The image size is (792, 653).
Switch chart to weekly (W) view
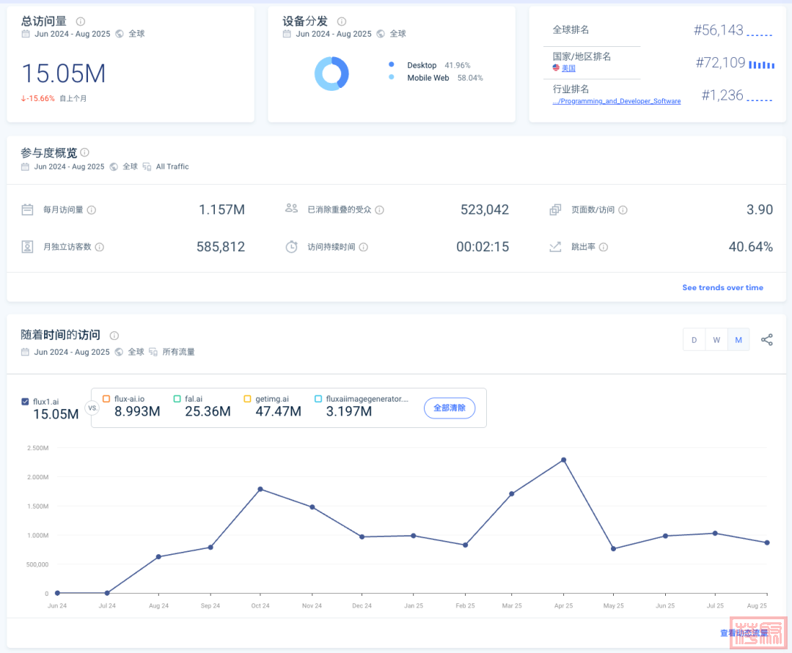(x=716, y=340)
